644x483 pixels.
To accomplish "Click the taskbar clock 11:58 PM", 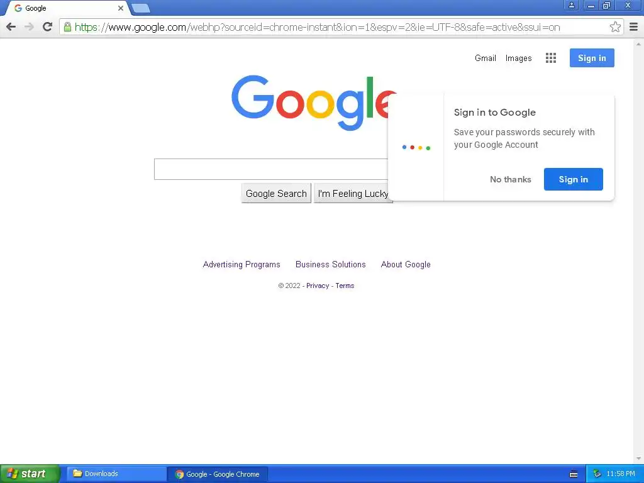I will point(621,474).
